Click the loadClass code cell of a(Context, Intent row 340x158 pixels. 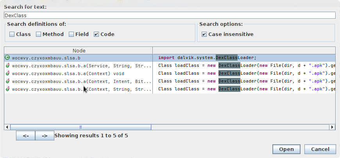pyautogui.click(x=244, y=81)
